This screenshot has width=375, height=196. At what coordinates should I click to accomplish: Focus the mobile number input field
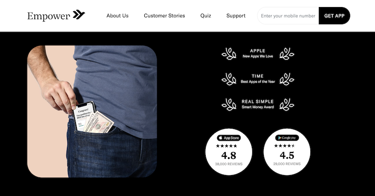288,16
